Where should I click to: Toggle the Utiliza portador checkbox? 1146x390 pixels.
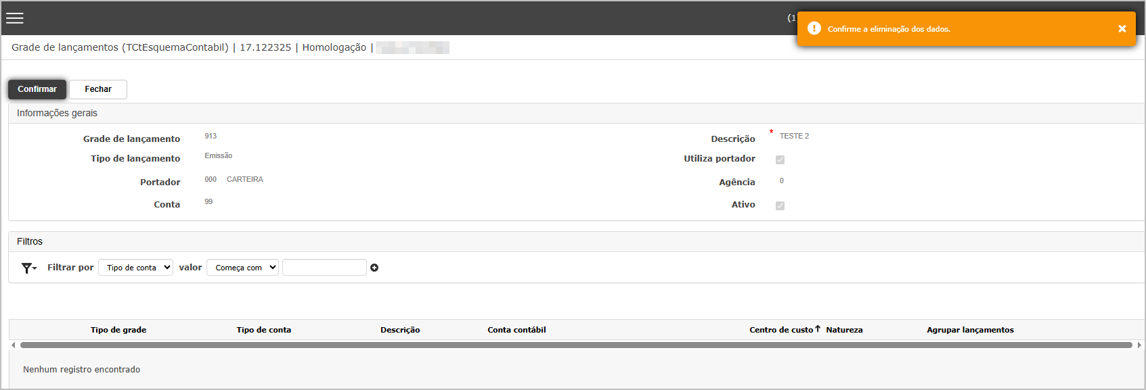point(780,160)
